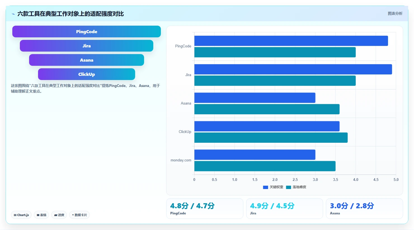Click the x-axis tick label 4.0
The width and height of the screenshot is (414, 230).
[x=356, y=180]
